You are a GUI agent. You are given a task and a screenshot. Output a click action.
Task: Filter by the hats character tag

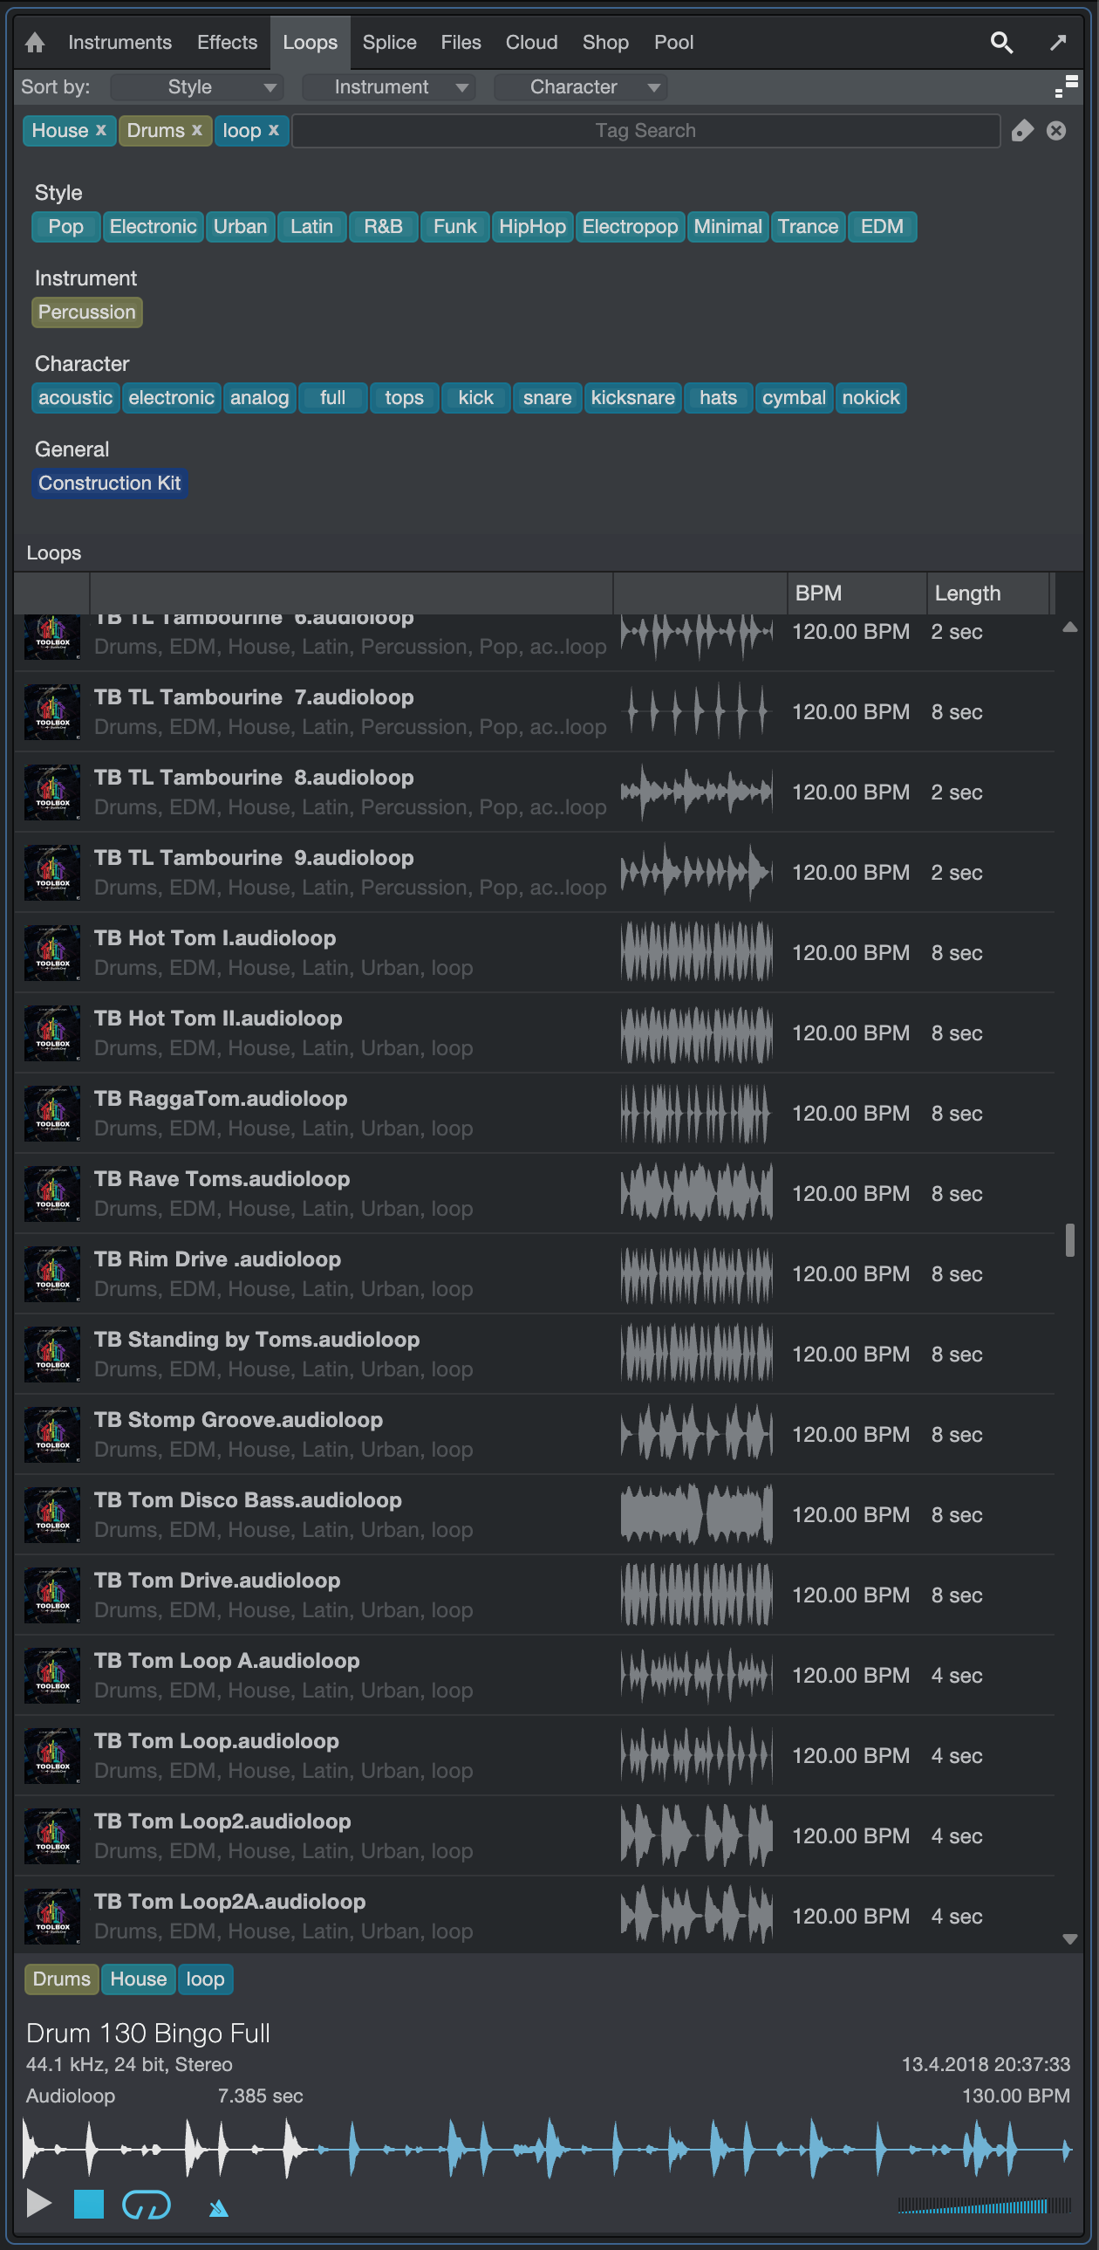click(719, 397)
